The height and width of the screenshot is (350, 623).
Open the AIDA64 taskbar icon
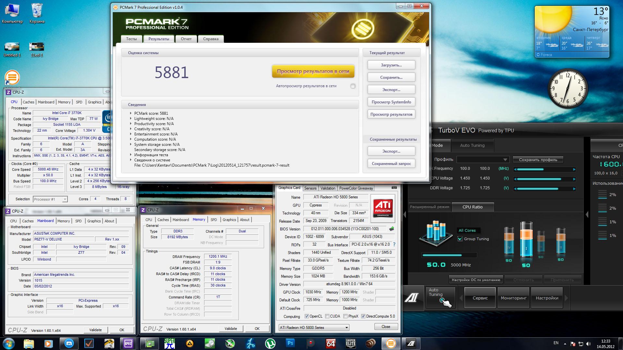pos(330,343)
